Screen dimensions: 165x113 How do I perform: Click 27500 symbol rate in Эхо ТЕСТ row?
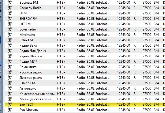click(147, 105)
